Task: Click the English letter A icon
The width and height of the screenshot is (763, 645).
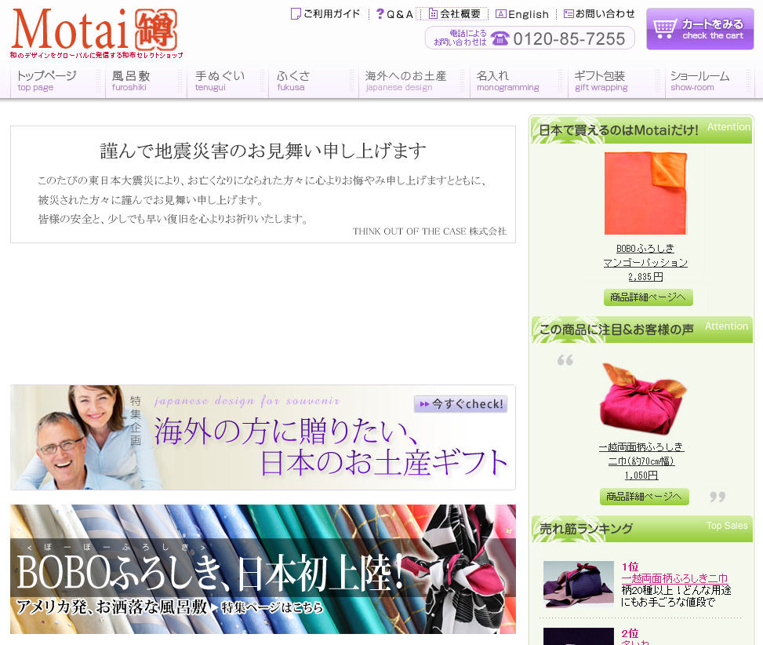Action: point(501,13)
